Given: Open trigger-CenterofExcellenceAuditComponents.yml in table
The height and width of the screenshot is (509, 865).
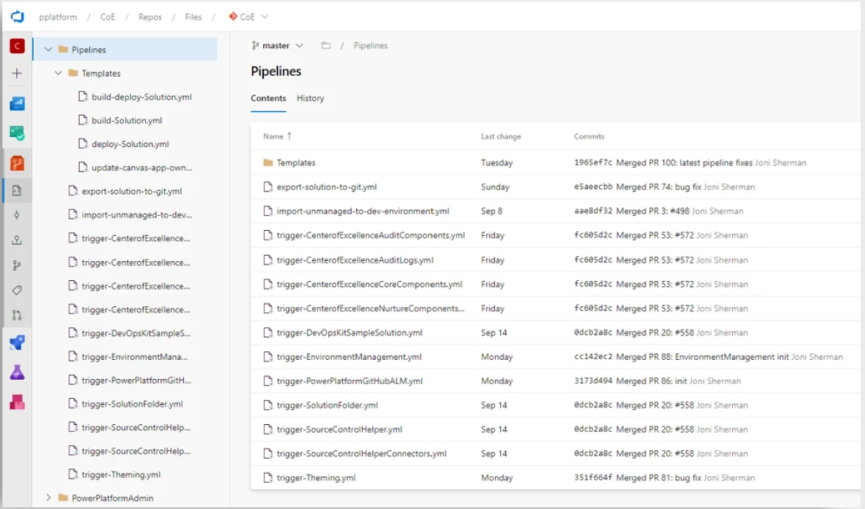Looking at the screenshot, I should pyautogui.click(x=370, y=235).
